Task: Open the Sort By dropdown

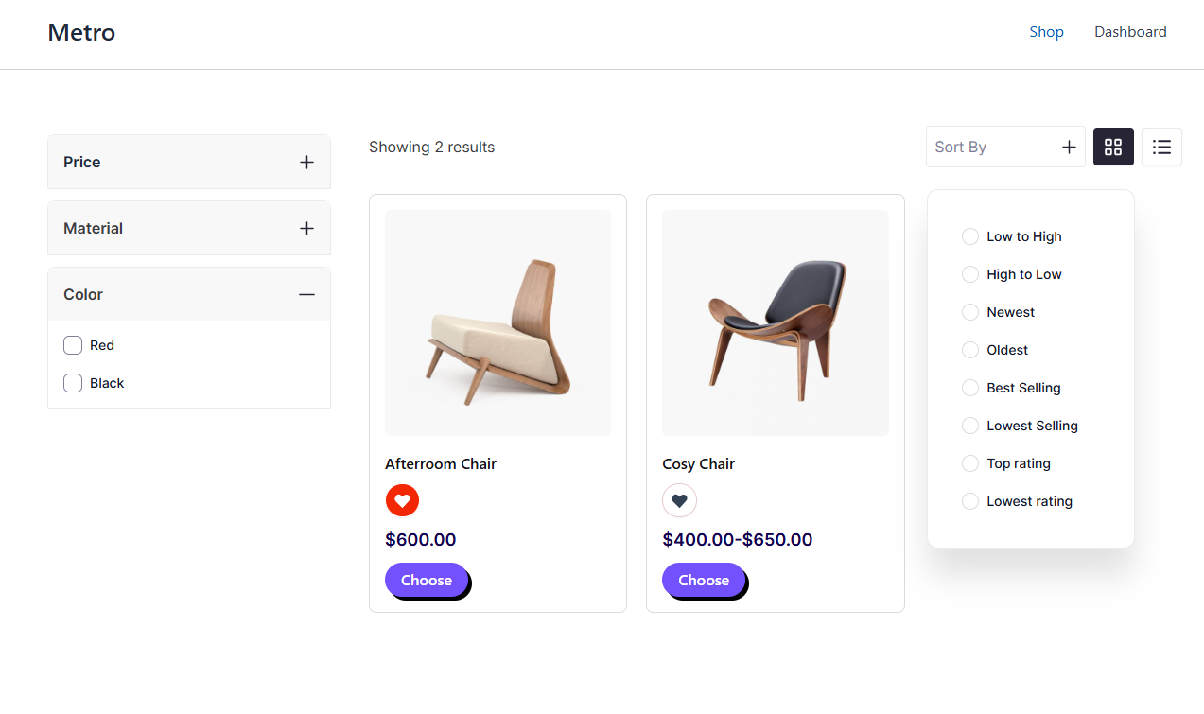Action: pos(1004,147)
